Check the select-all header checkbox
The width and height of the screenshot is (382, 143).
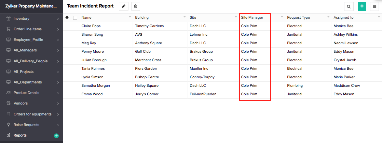pyautogui.click(x=75, y=18)
